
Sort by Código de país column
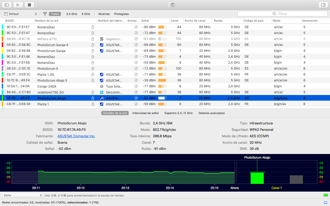[257, 21]
